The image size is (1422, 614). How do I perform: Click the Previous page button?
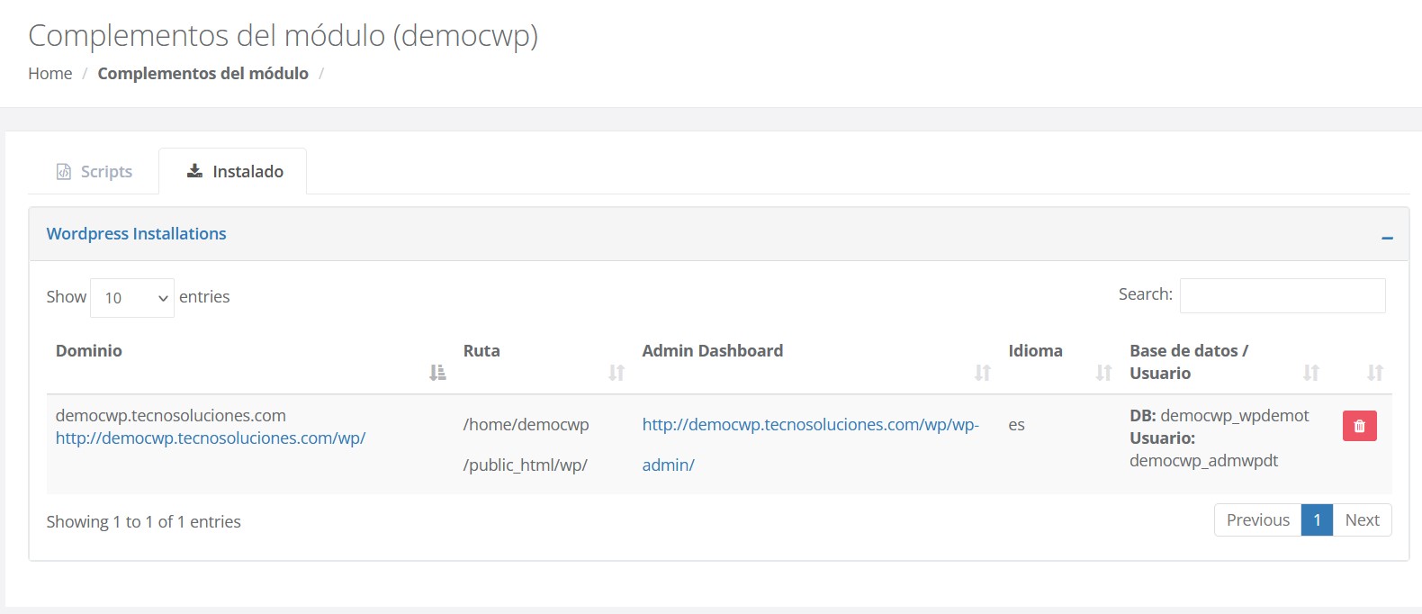point(1257,520)
